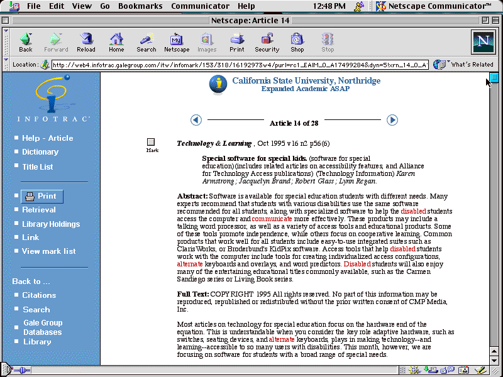Open the Title List link
The image size is (503, 377).
pyautogui.click(x=38, y=167)
